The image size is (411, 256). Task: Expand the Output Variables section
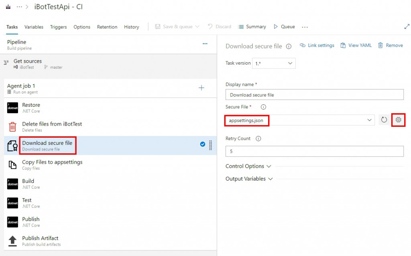click(x=249, y=179)
